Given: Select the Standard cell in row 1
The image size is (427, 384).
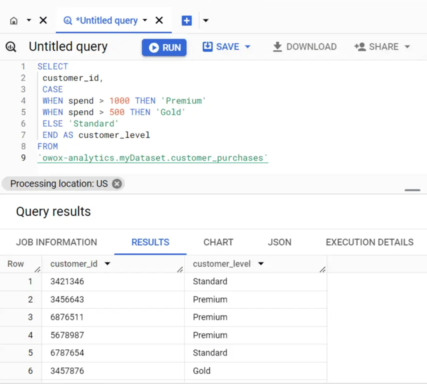Looking at the screenshot, I should pos(255,281).
